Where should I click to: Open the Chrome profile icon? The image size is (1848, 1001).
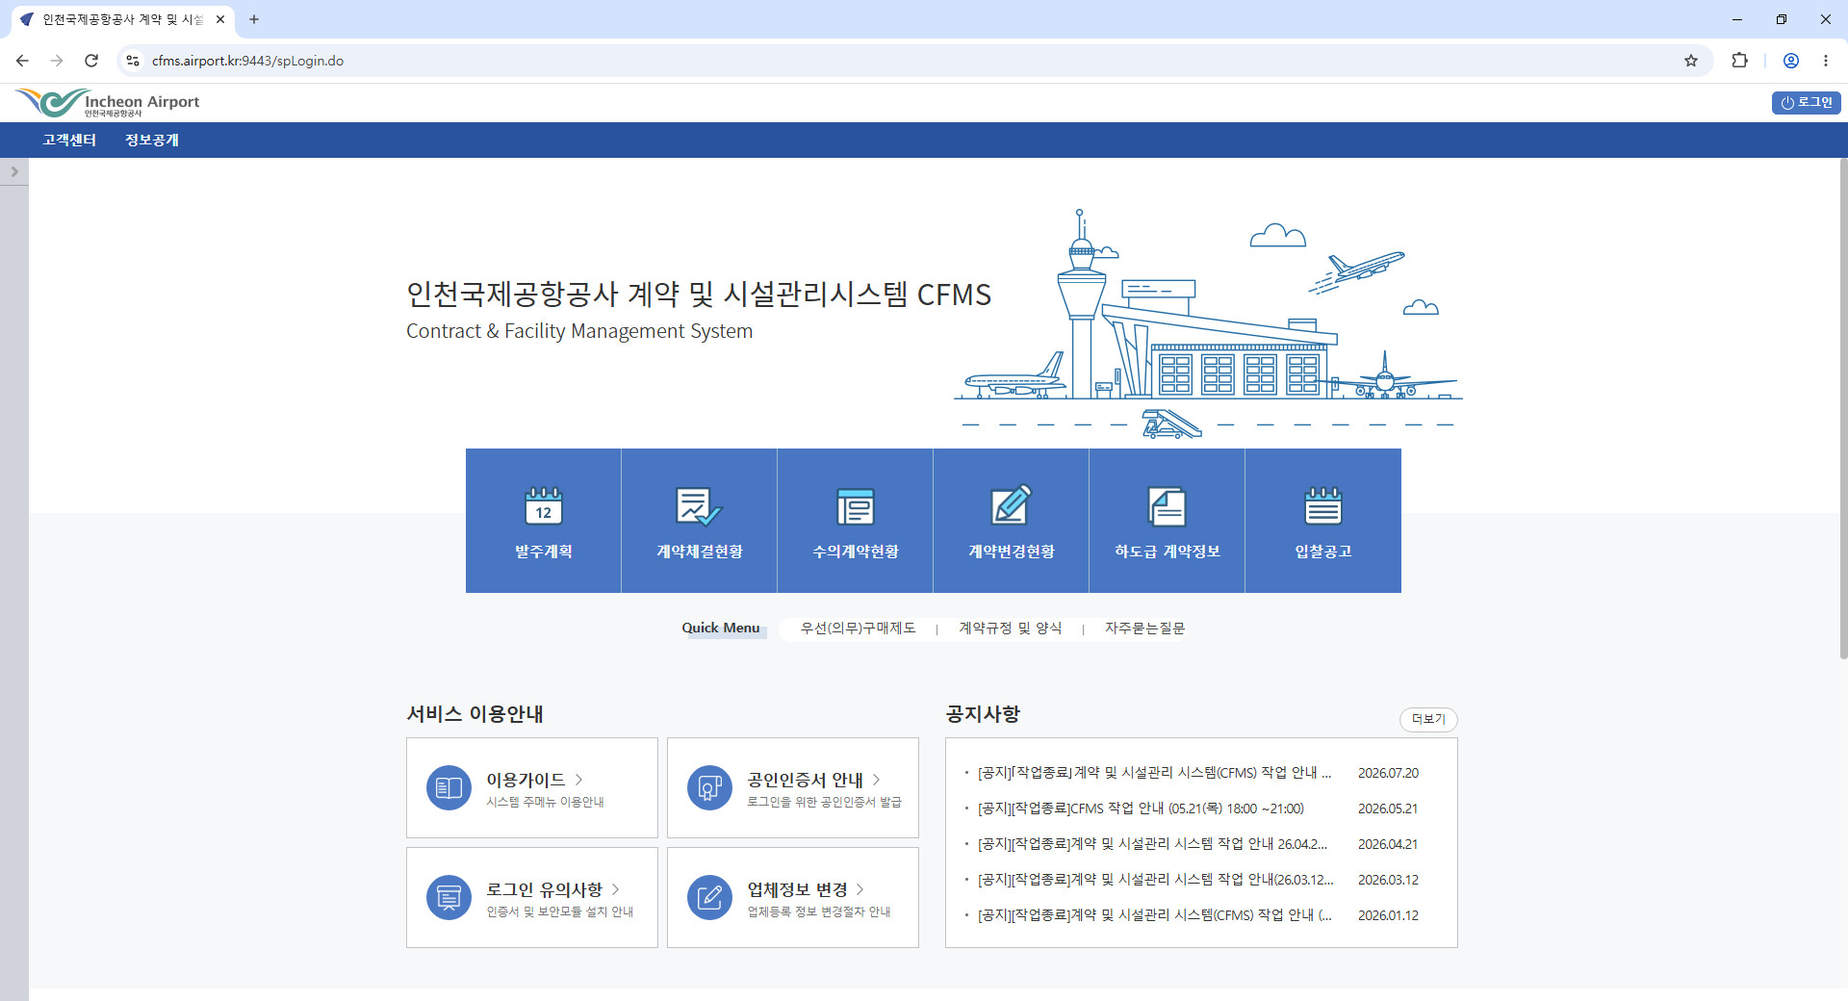[x=1791, y=61]
